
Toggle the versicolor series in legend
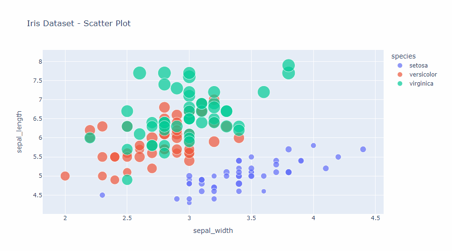[423, 75]
